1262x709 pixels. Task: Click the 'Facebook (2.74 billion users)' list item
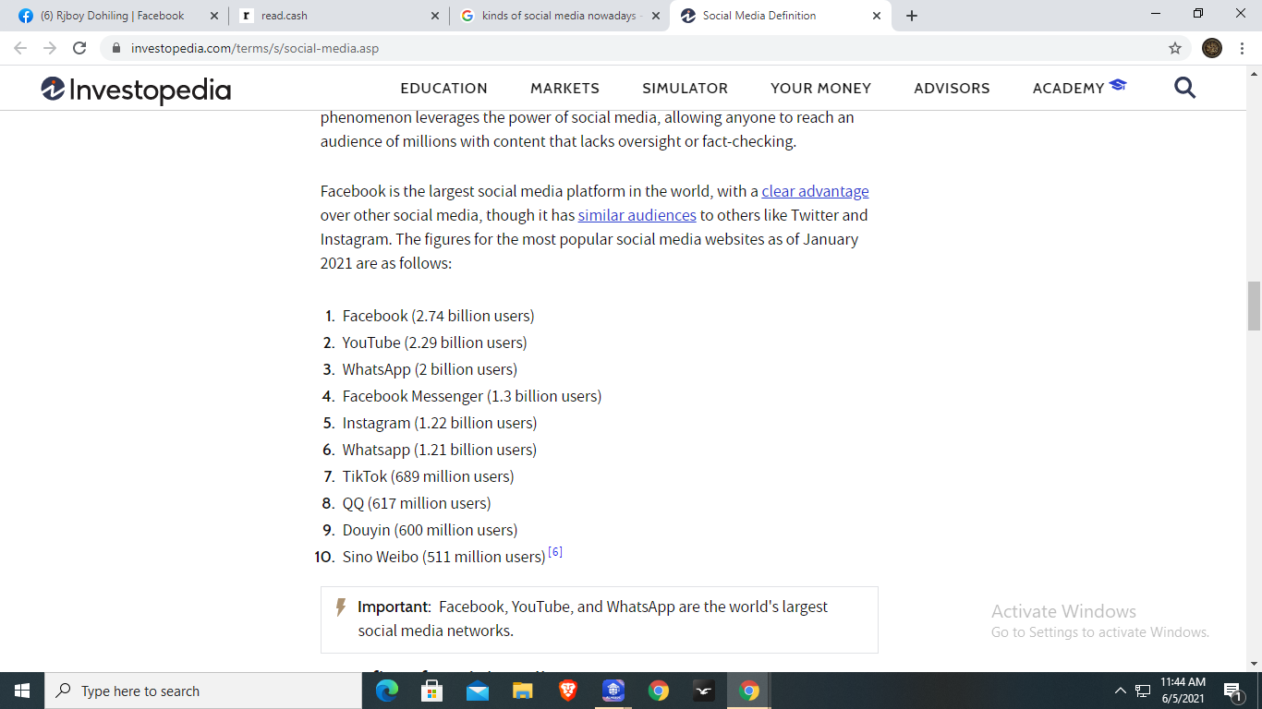point(438,316)
